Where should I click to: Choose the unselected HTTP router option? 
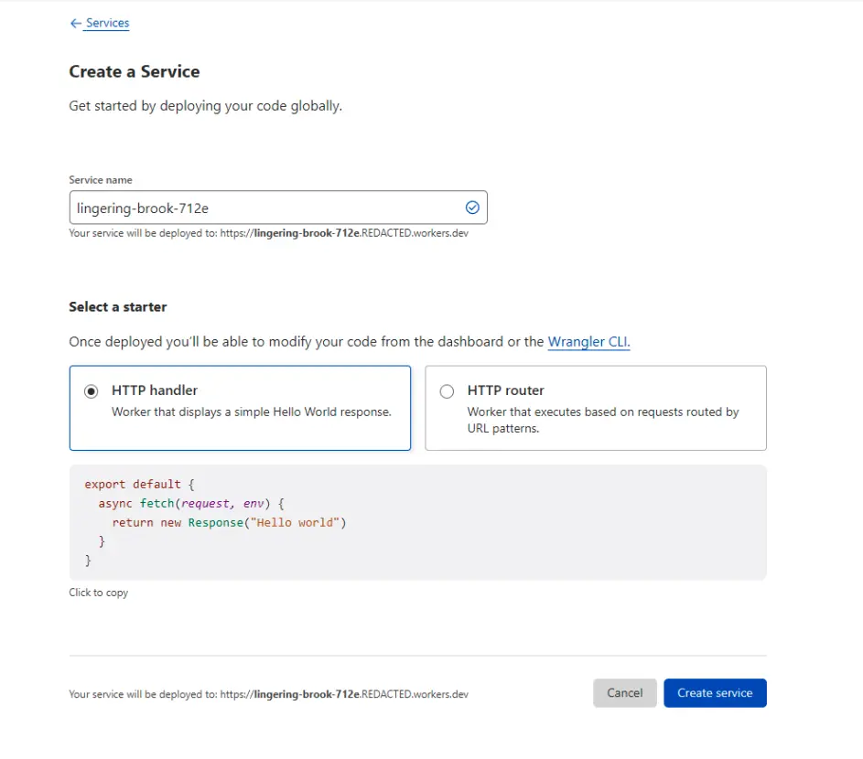pyautogui.click(x=596, y=407)
